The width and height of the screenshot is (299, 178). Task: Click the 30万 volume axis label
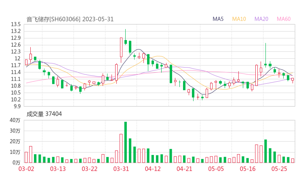point(15,131)
